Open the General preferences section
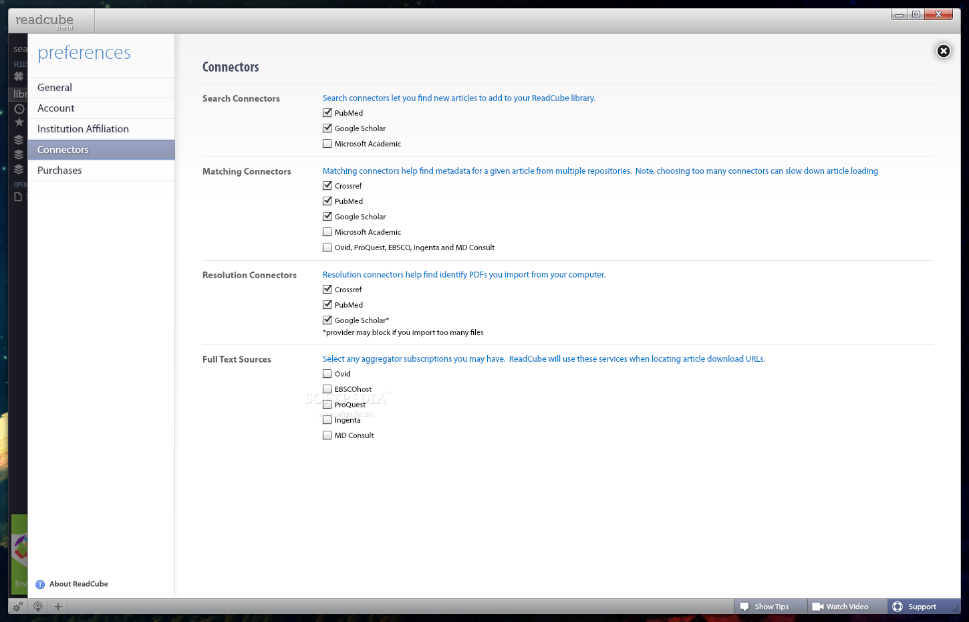Screen dimensions: 969x622 coord(101,88)
